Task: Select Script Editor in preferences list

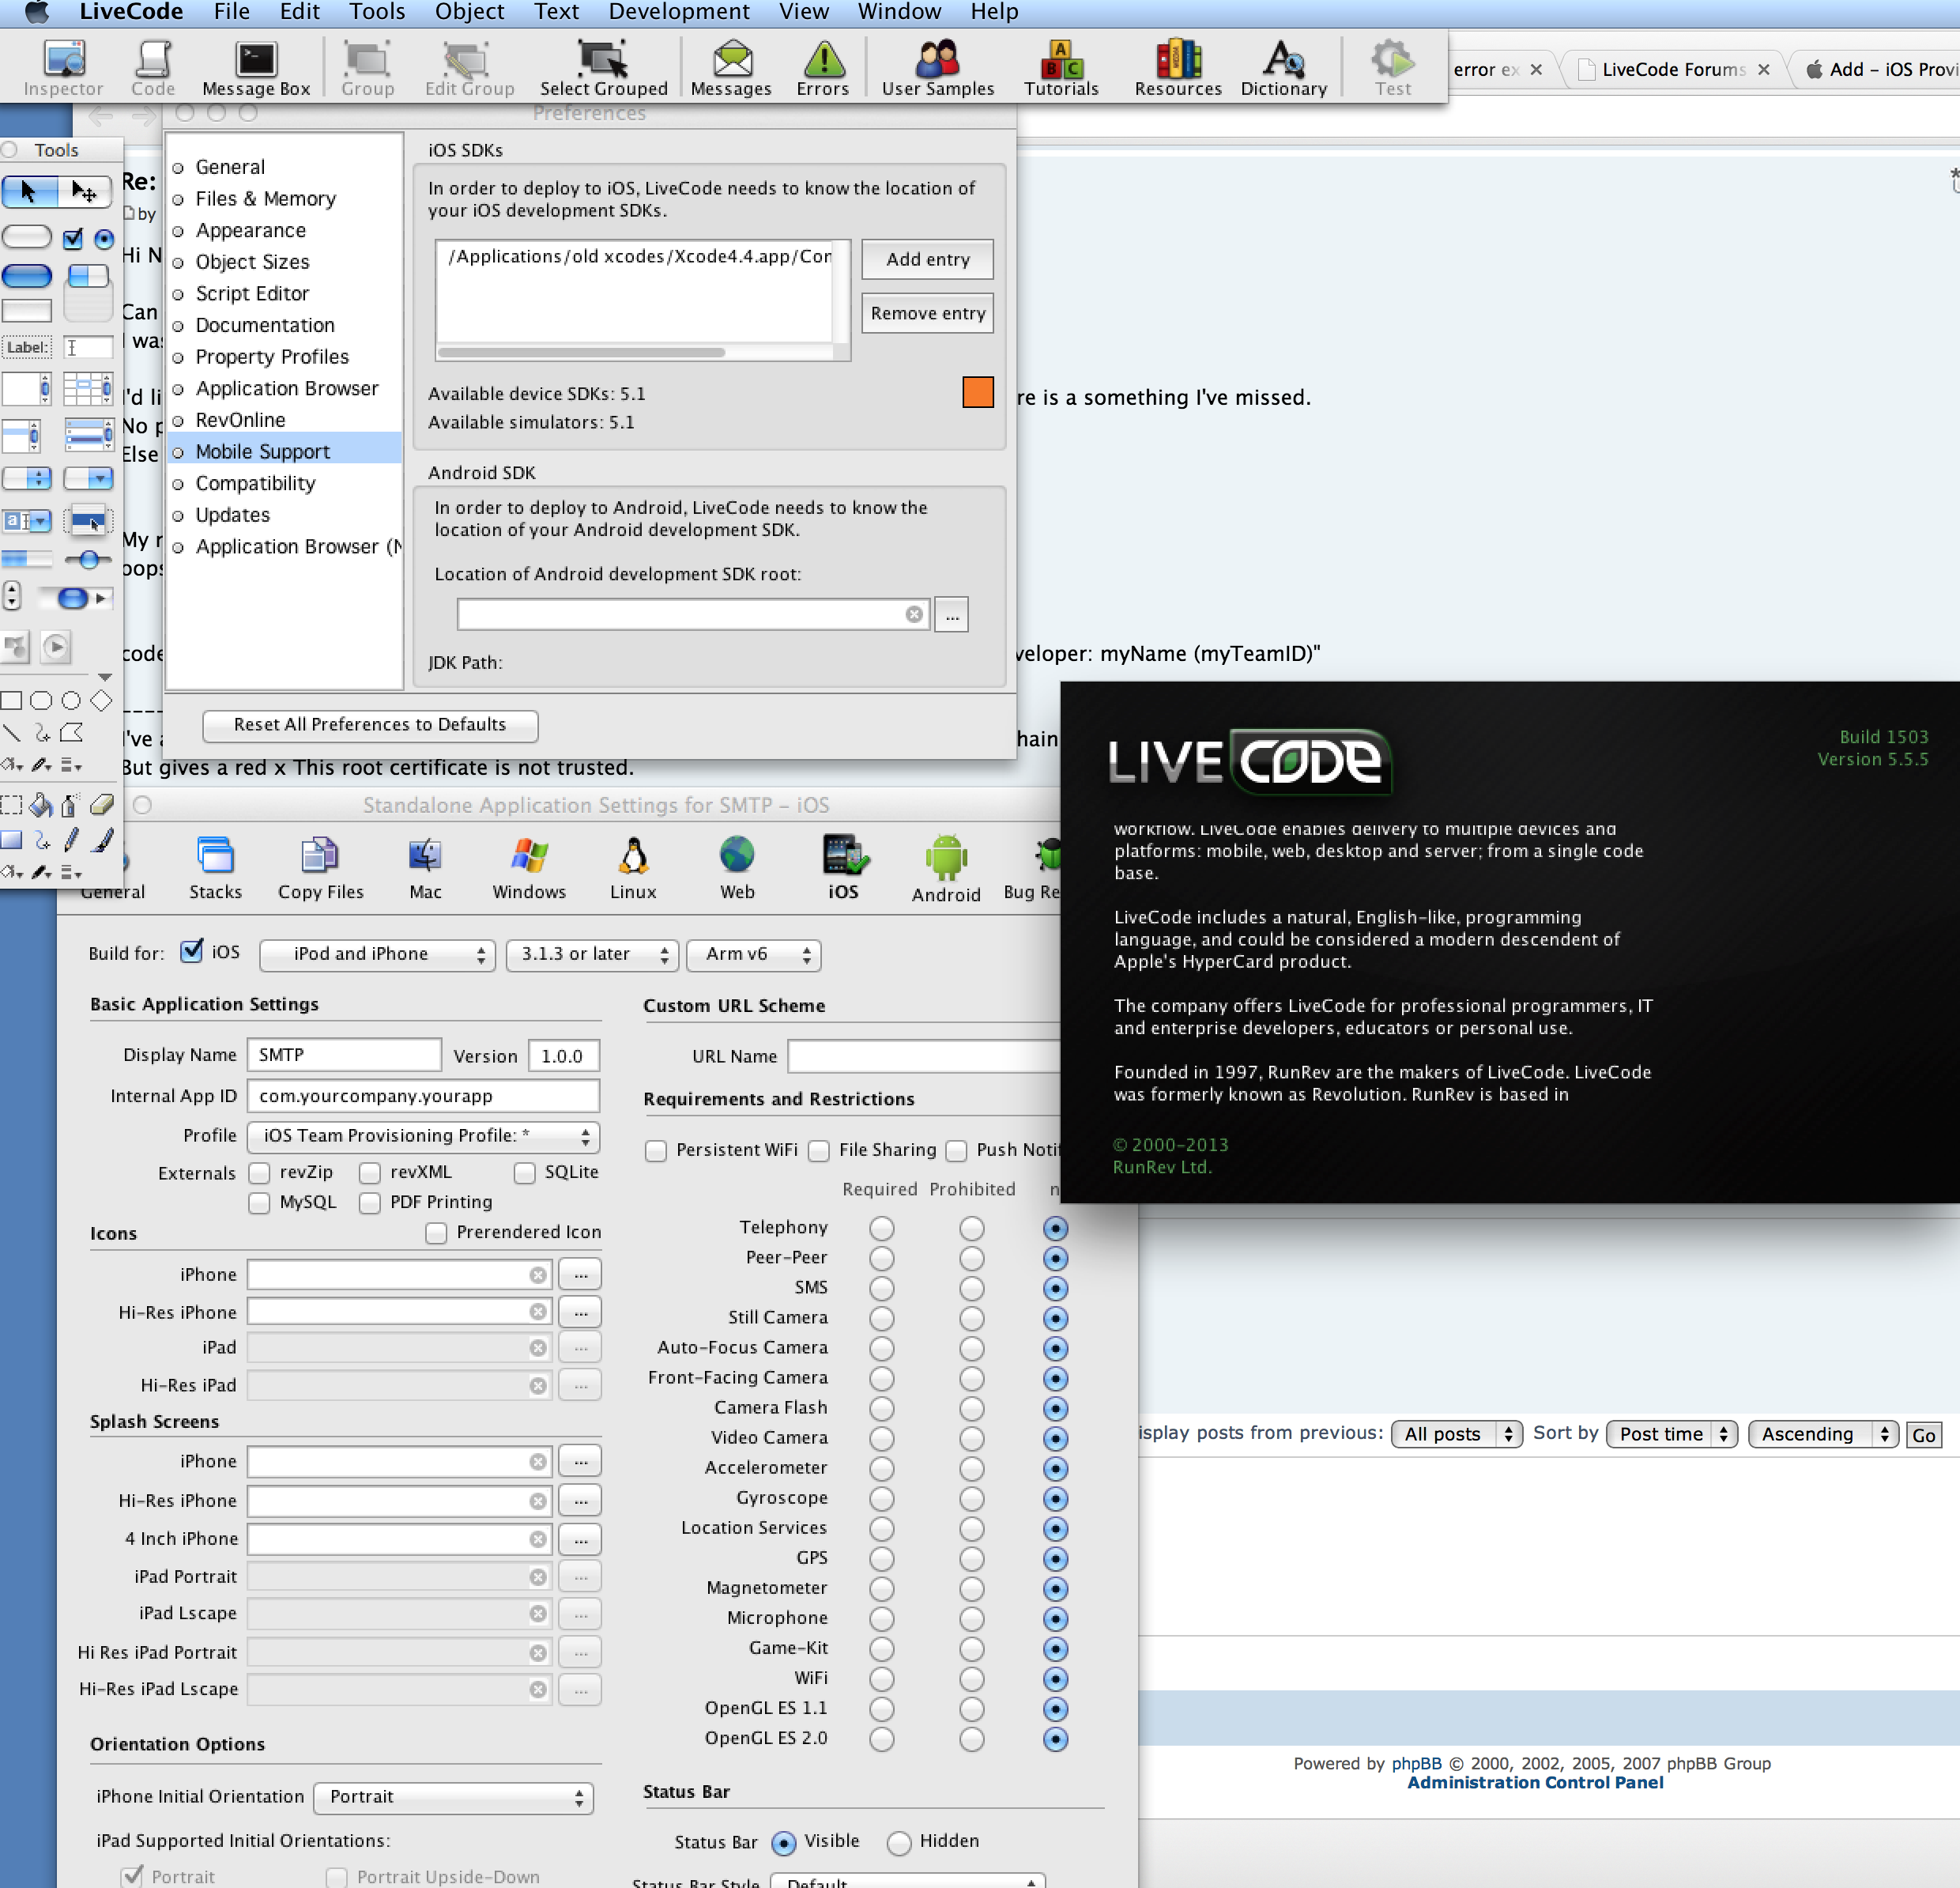Action: click(252, 293)
